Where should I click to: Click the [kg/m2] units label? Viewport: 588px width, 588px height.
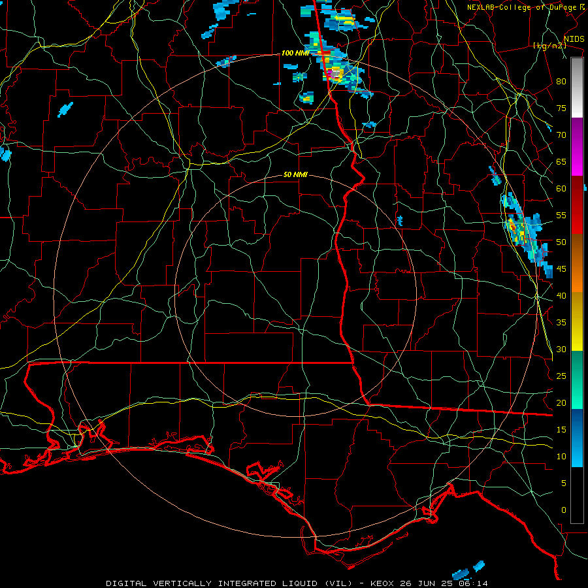(549, 46)
